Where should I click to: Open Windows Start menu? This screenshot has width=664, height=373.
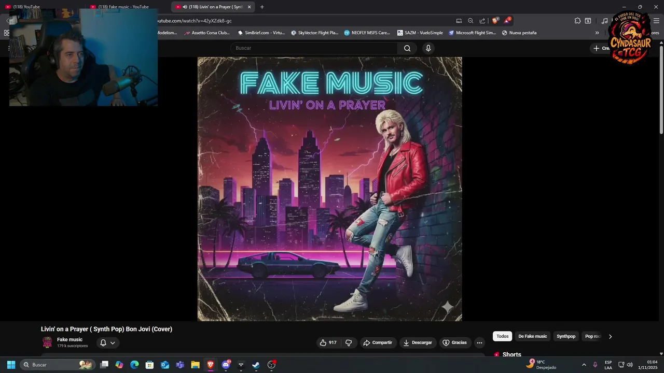[x=11, y=365]
